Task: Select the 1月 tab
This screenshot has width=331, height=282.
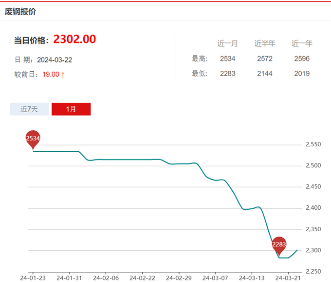Action: 71,109
